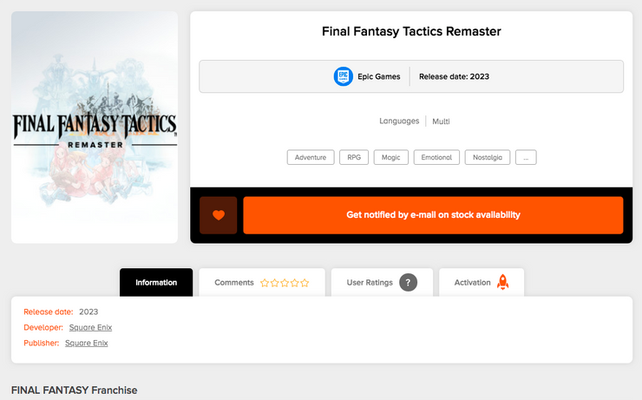Expand more tags with ellipsis button
Image resolution: width=642 pixels, height=400 pixels.
point(526,157)
